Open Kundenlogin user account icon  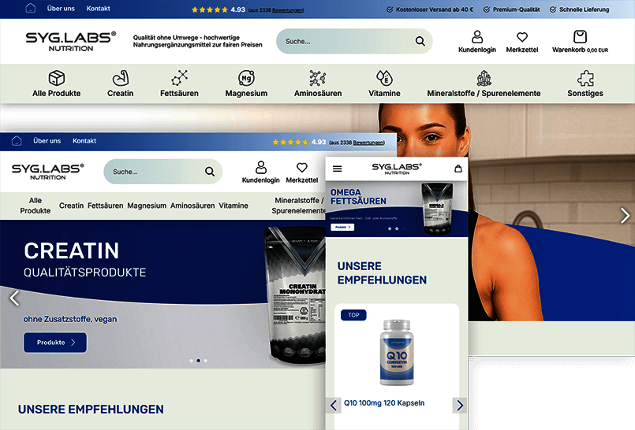[x=477, y=37]
